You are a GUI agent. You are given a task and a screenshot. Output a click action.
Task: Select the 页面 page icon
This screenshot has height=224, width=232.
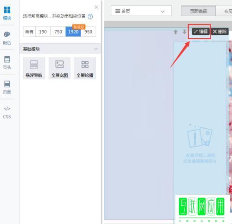[x=7, y=87]
